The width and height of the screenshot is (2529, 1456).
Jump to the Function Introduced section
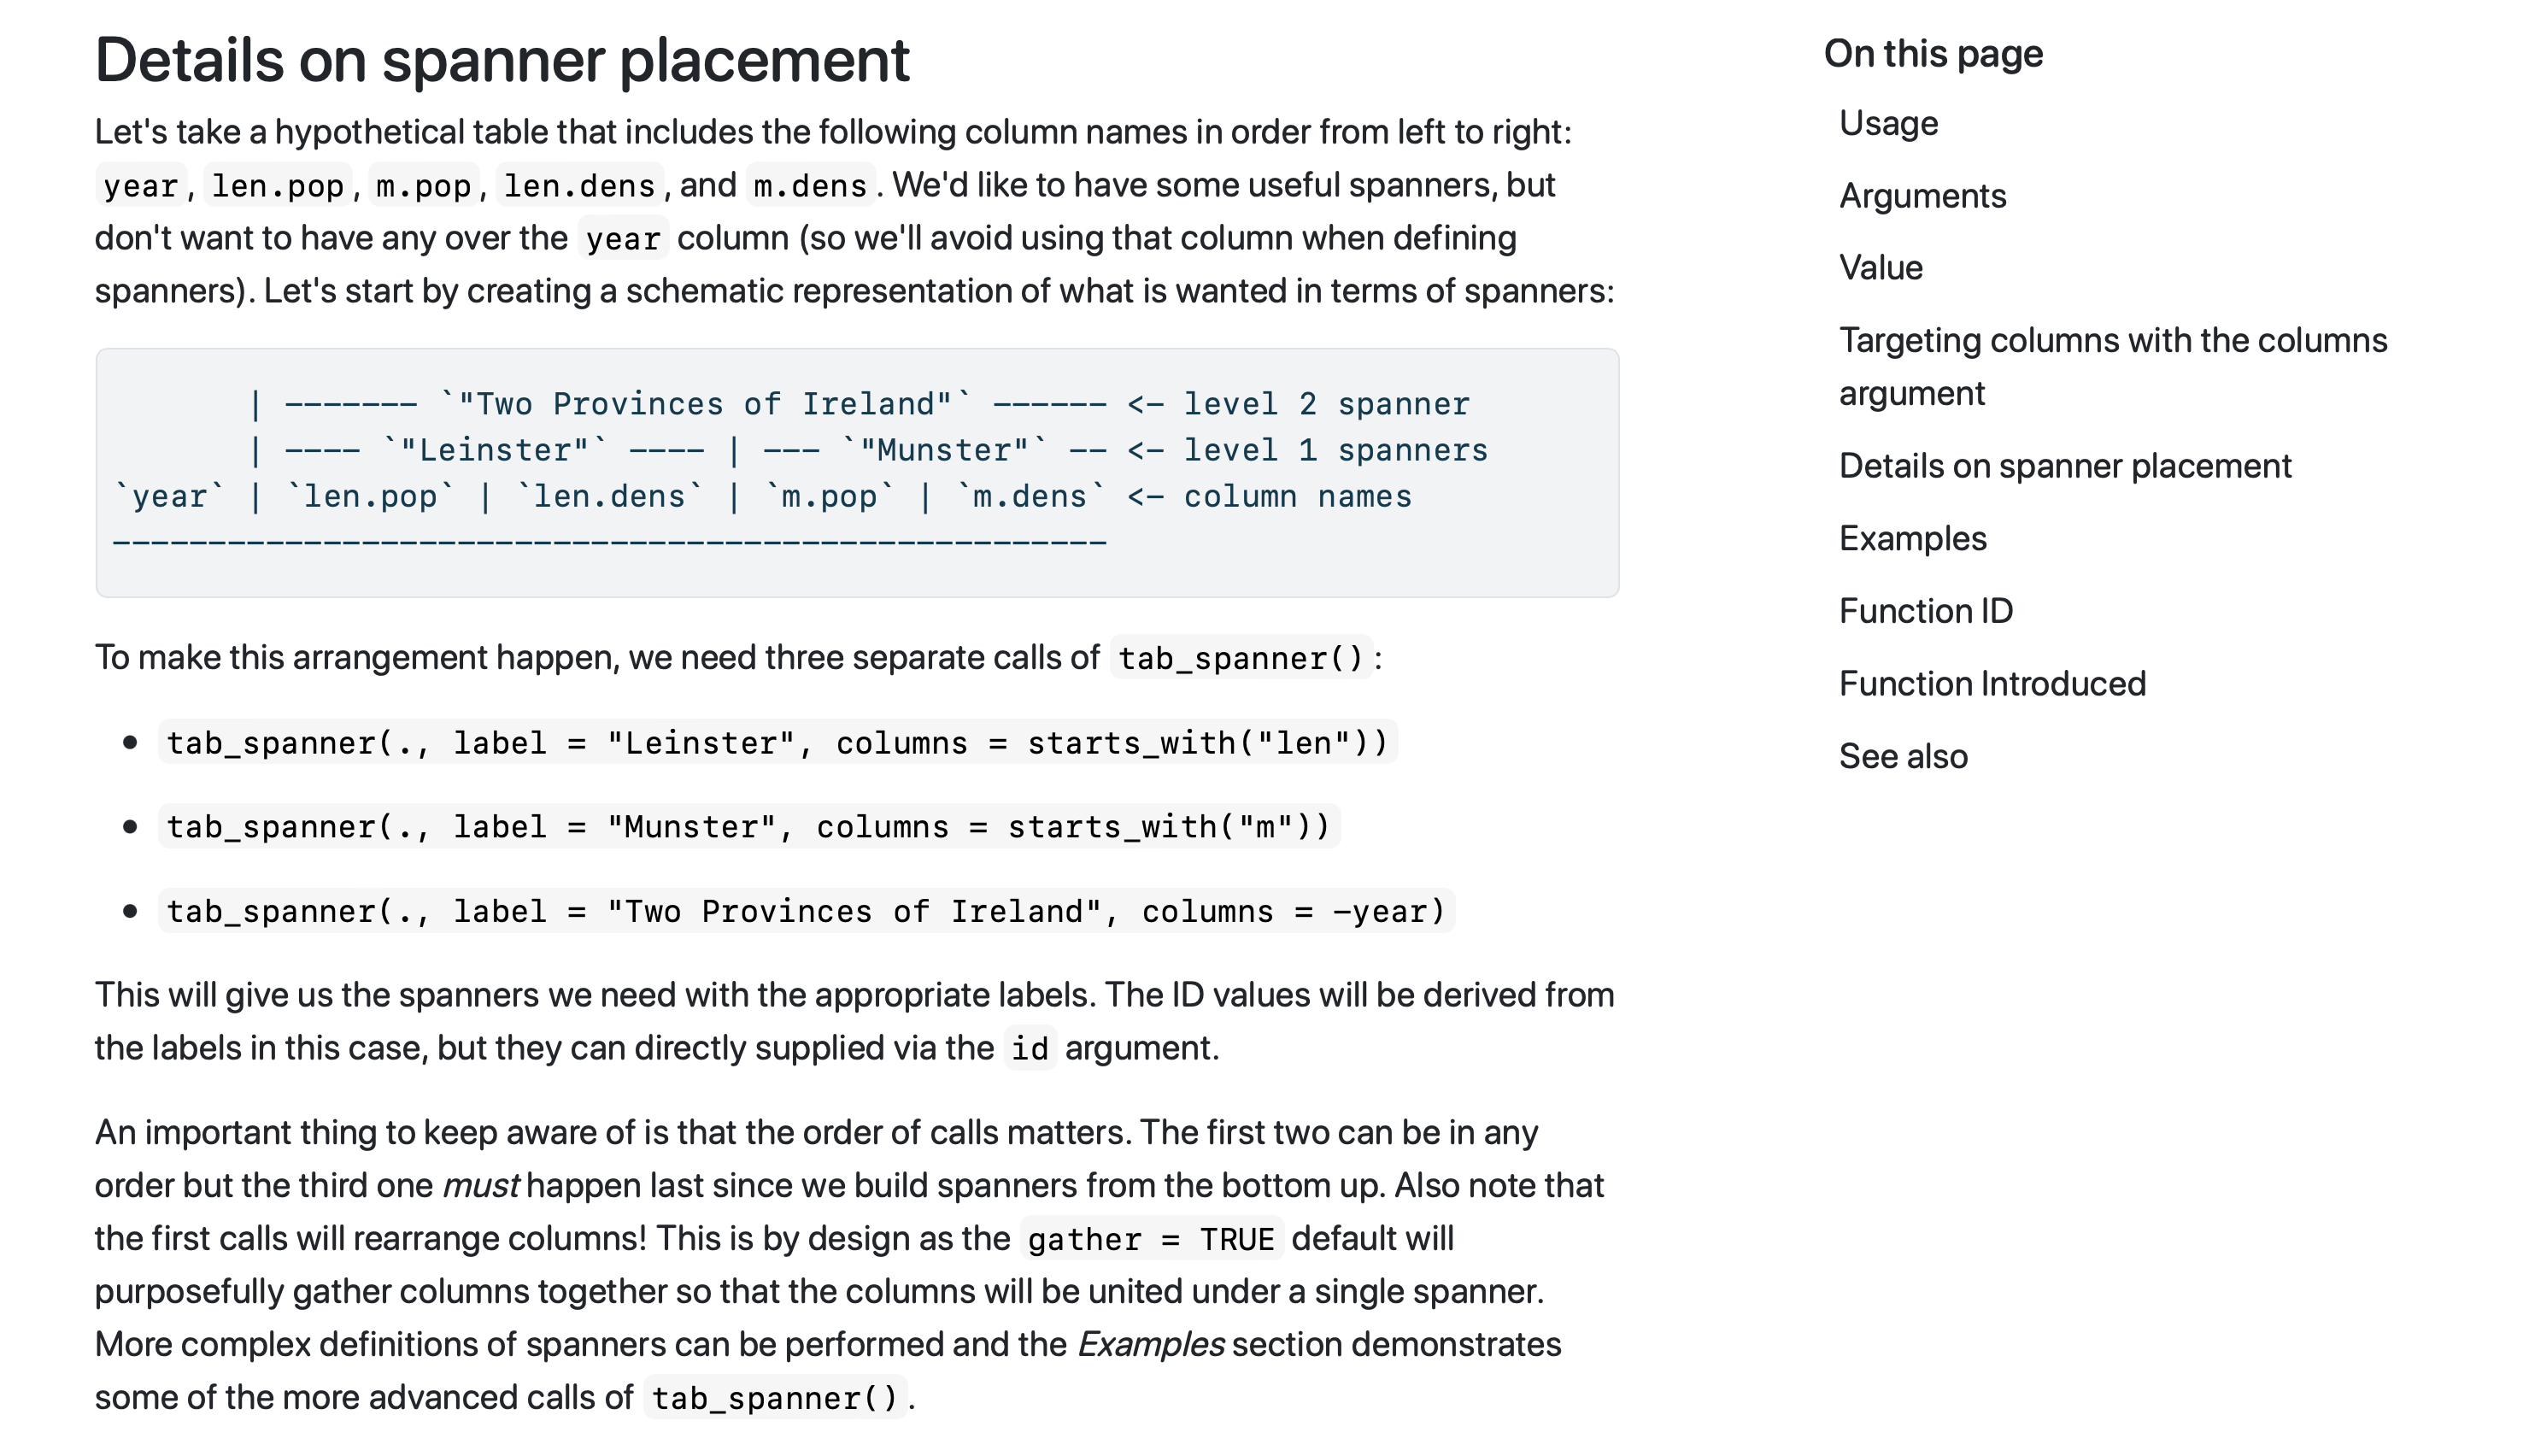pos(1992,684)
